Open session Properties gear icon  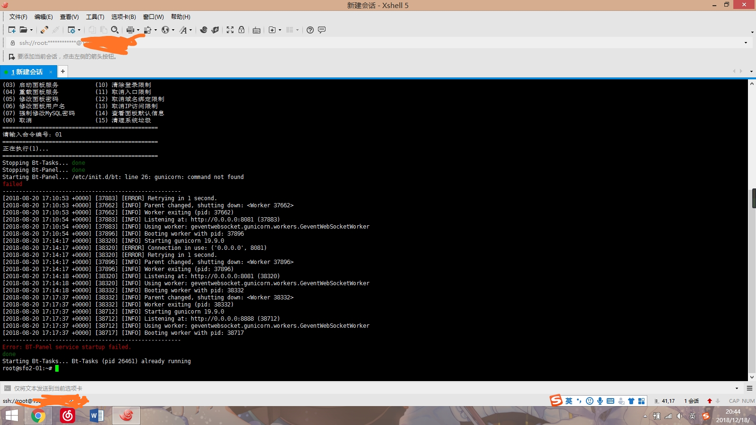pos(71,30)
